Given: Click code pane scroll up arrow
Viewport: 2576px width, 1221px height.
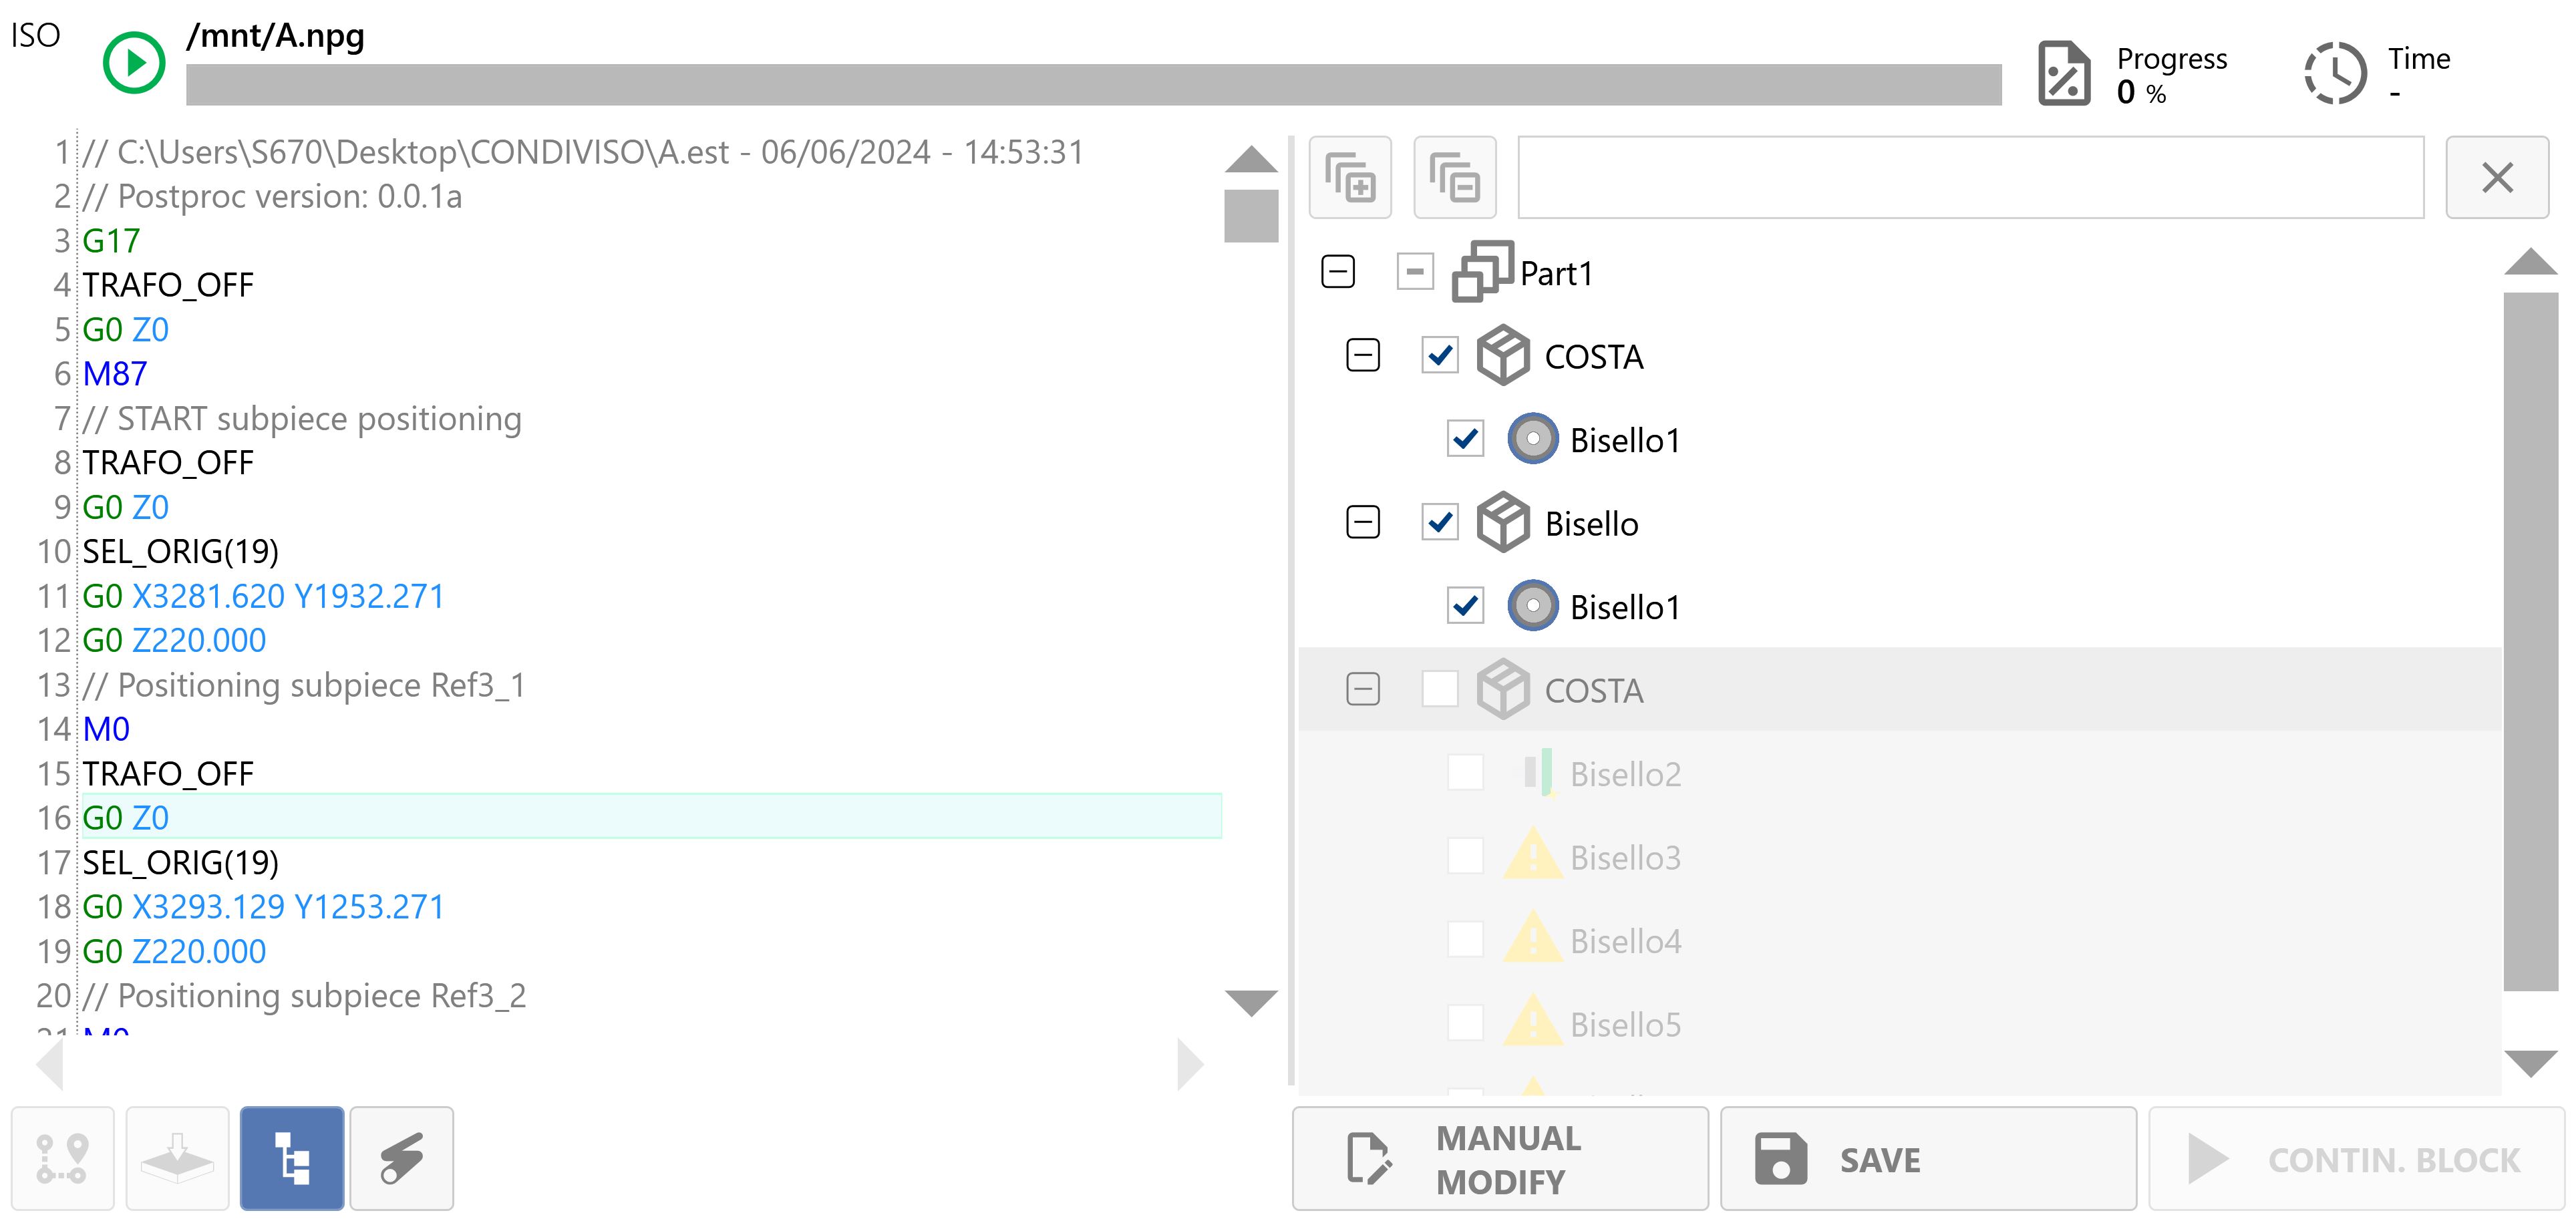Looking at the screenshot, I should [1251, 159].
